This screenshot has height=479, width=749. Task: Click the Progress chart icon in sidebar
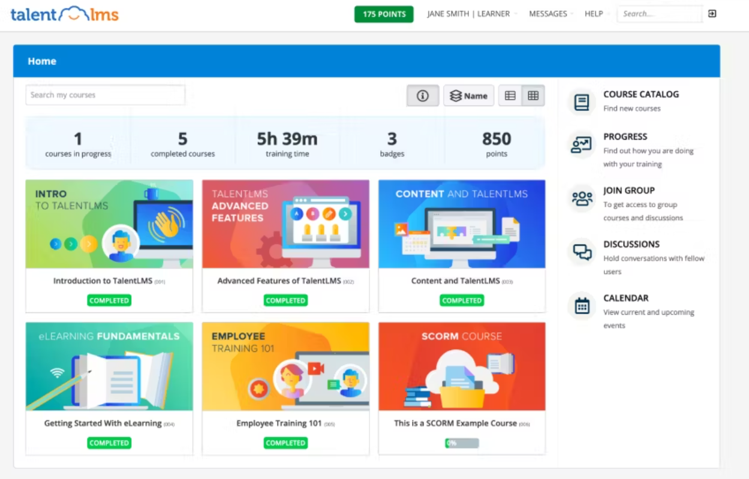coord(580,143)
